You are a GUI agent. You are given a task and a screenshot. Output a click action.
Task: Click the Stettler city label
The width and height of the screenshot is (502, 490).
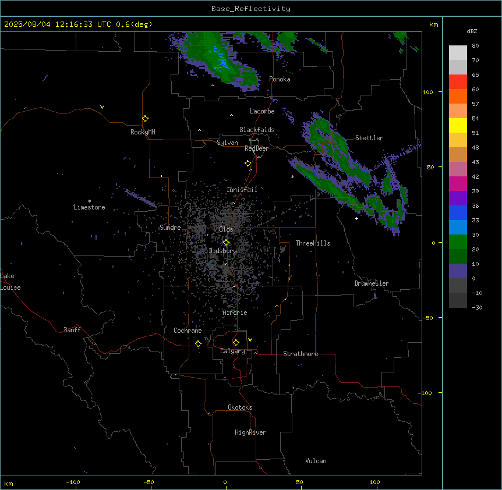369,138
